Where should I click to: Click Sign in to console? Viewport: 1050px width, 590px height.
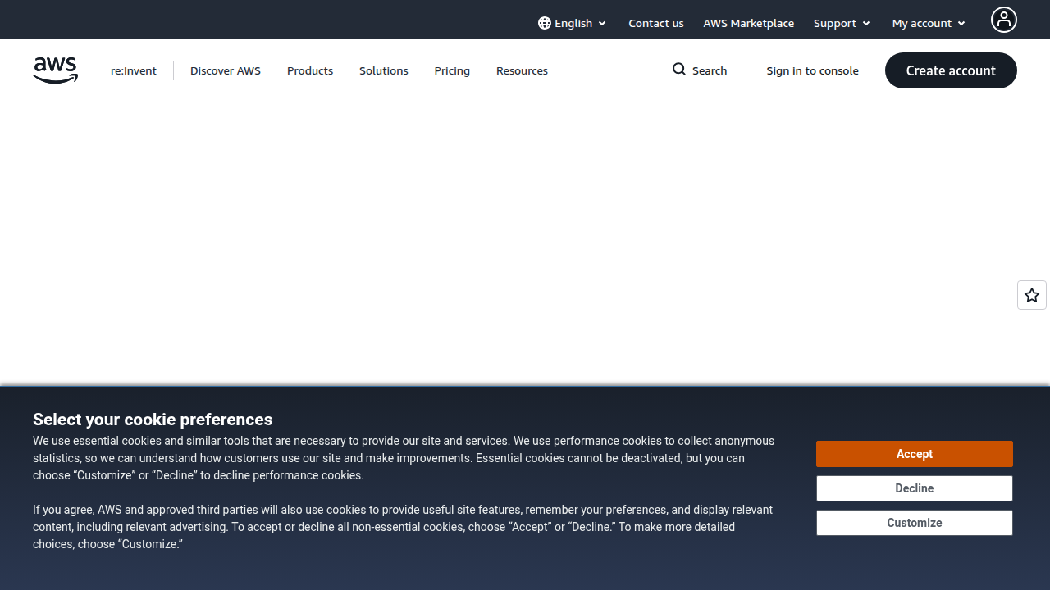tap(813, 70)
